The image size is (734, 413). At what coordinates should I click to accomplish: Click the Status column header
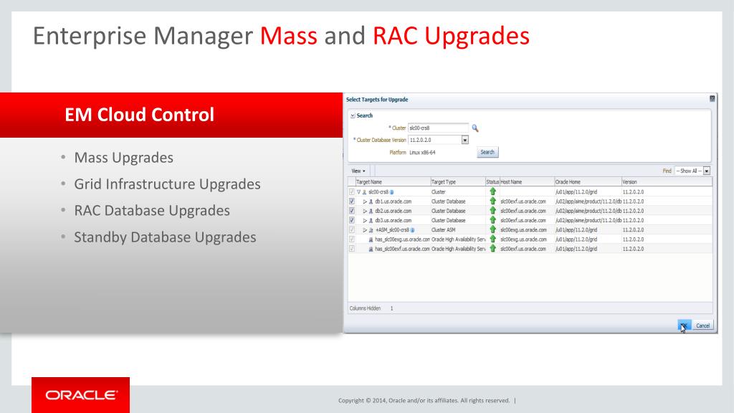(x=492, y=181)
